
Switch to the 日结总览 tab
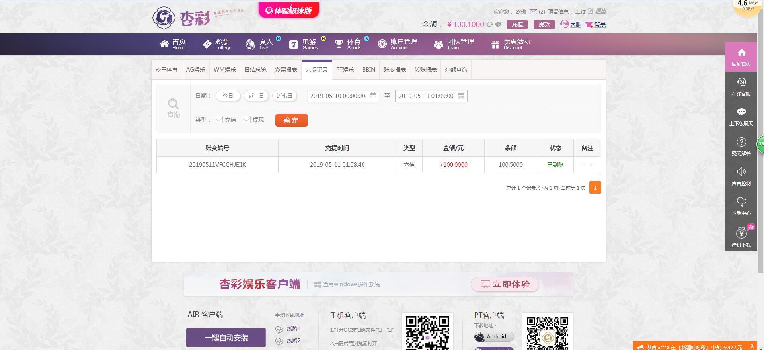tap(255, 70)
